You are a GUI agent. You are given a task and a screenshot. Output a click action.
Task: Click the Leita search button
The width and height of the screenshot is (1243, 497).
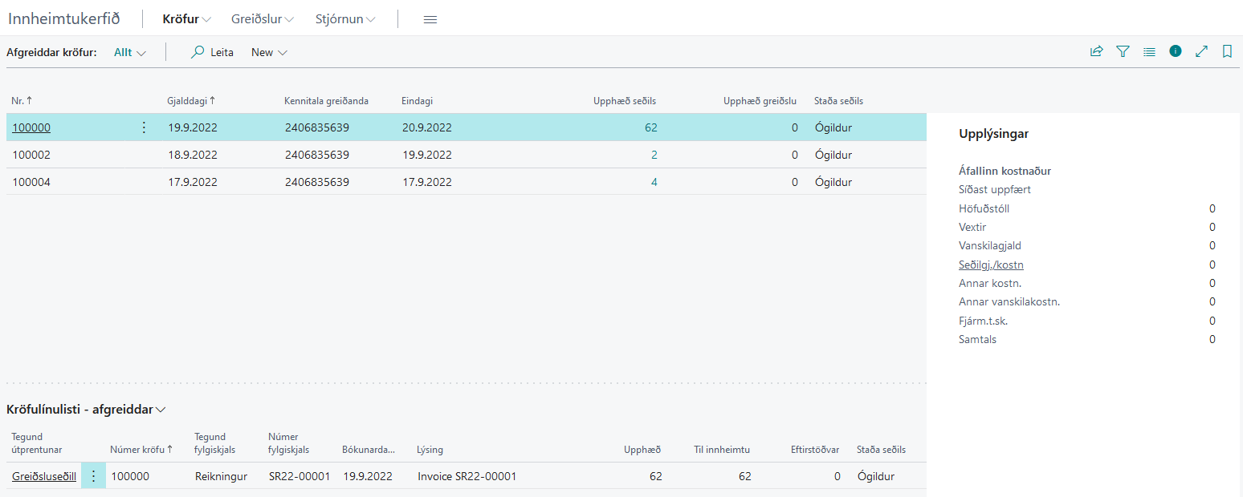pos(212,52)
